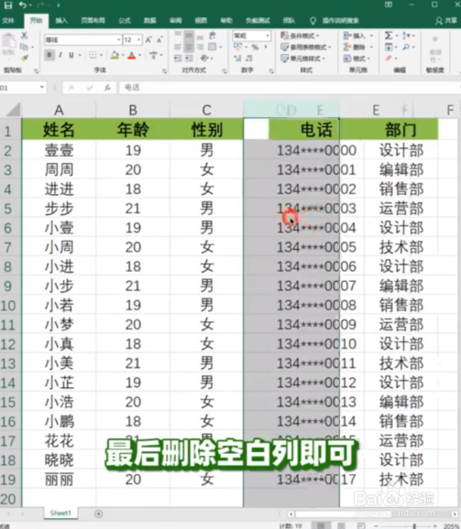Open the font name dropdown

pyautogui.click(x=118, y=39)
